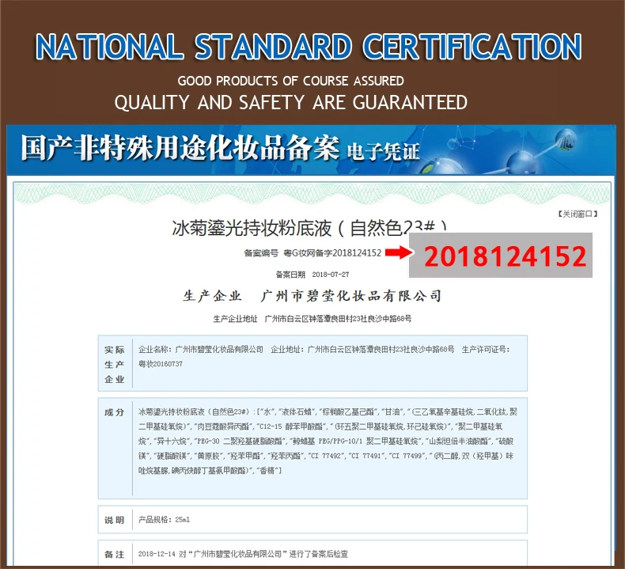The image size is (625, 569).
Task: Click the 备案日期 2018-07-27 text
Action: tap(312, 275)
